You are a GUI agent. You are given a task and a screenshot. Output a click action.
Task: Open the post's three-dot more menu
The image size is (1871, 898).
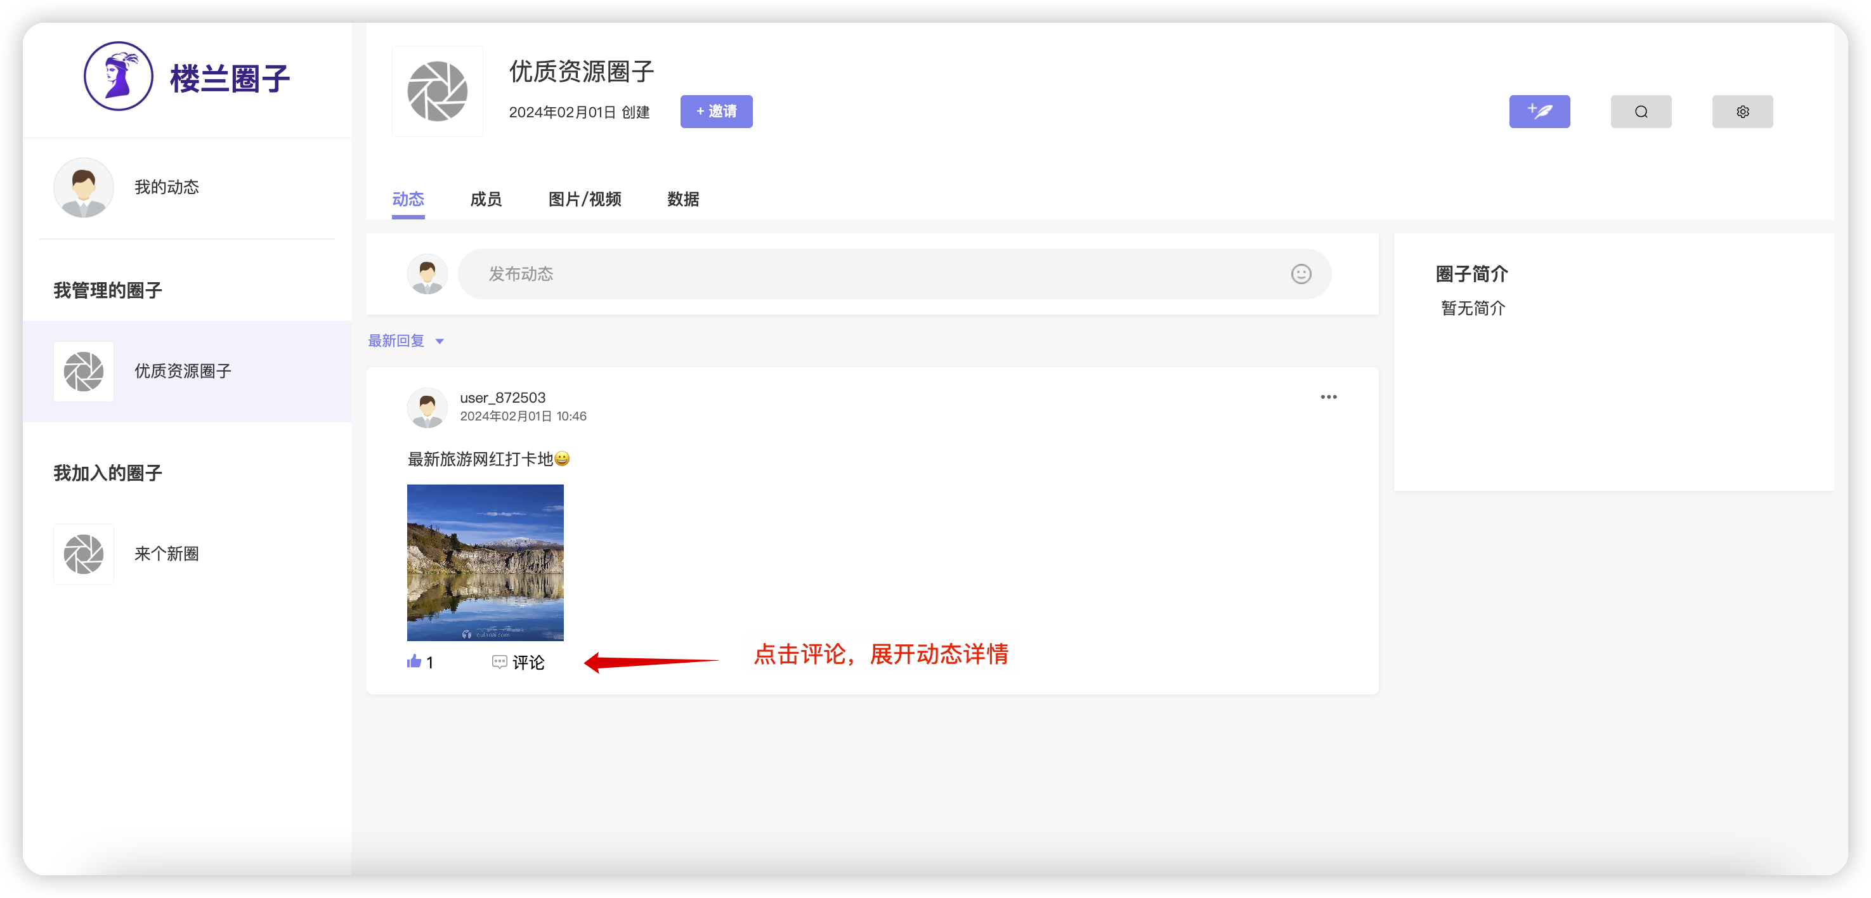[x=1329, y=397]
